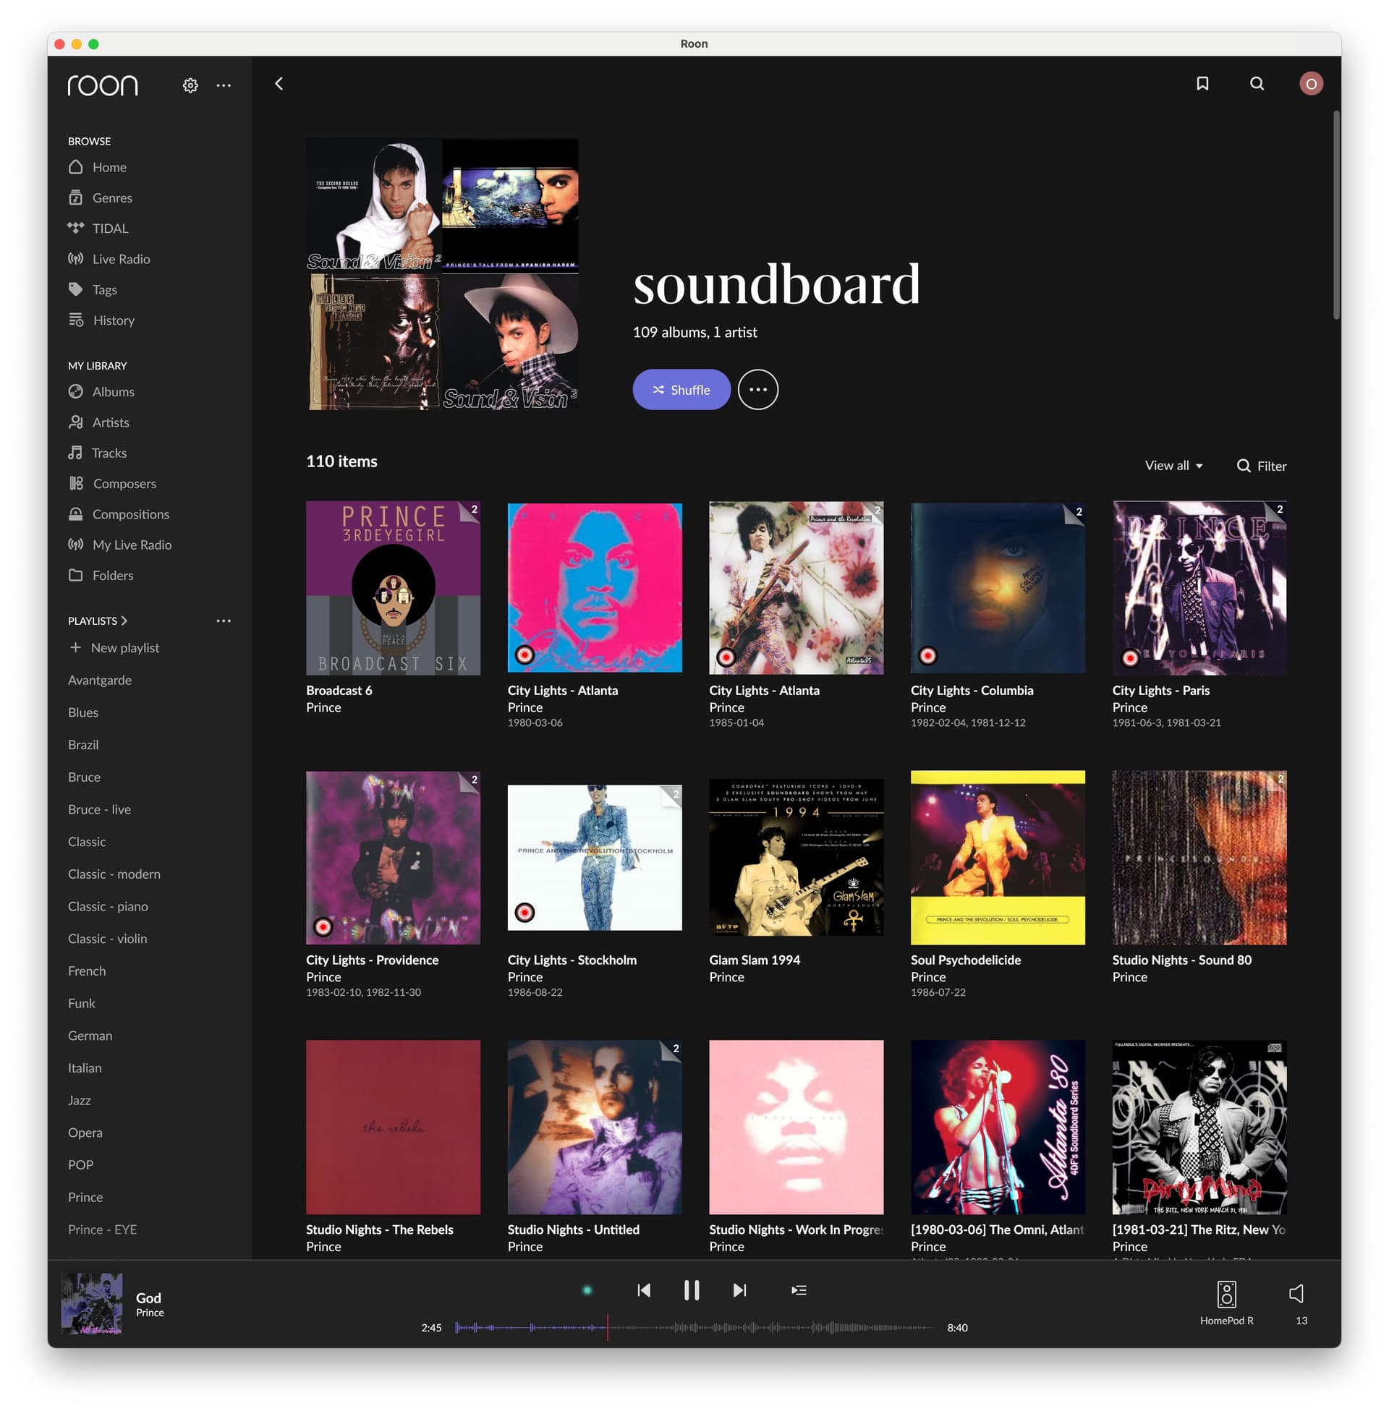The image size is (1389, 1411).
Task: Open volume control speaker icon
Action: 1296,1294
